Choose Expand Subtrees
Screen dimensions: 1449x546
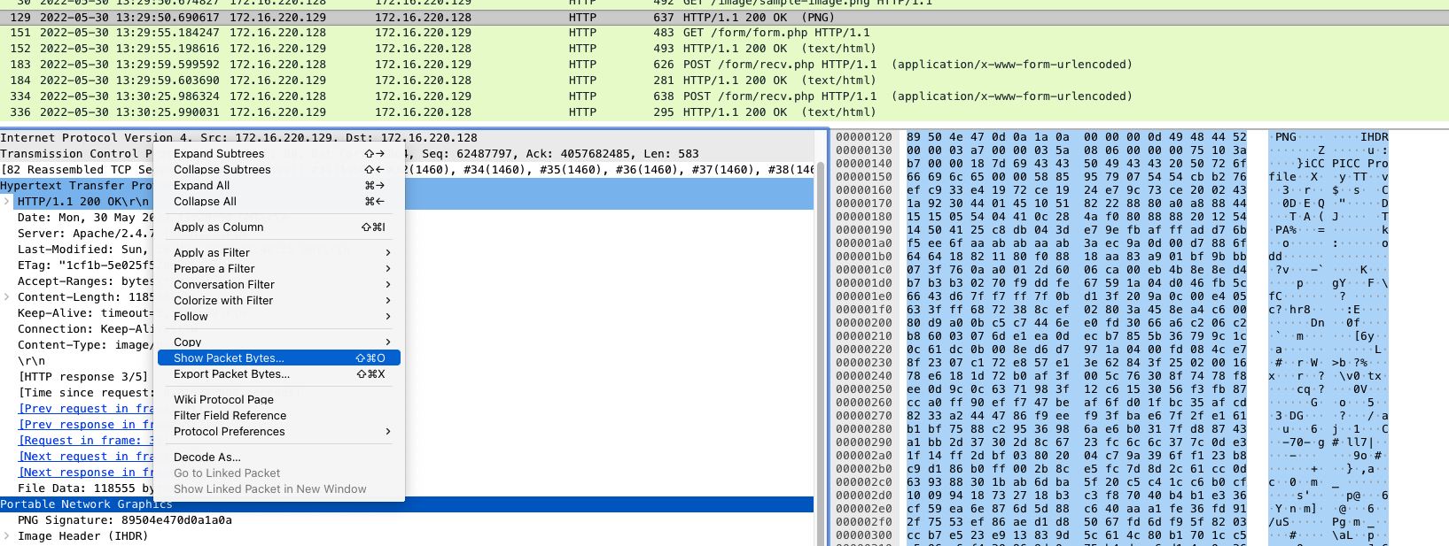pyautogui.click(x=219, y=154)
